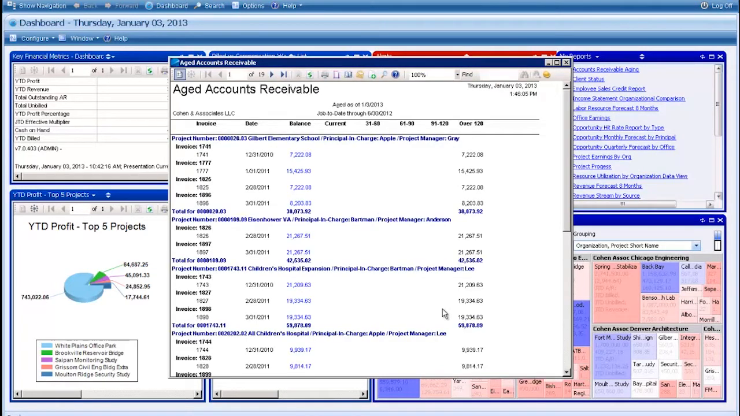The image size is (740, 416).
Task: Toggle parameters icon in YTD Profit Top 5 toolbar
Action: click(x=34, y=209)
